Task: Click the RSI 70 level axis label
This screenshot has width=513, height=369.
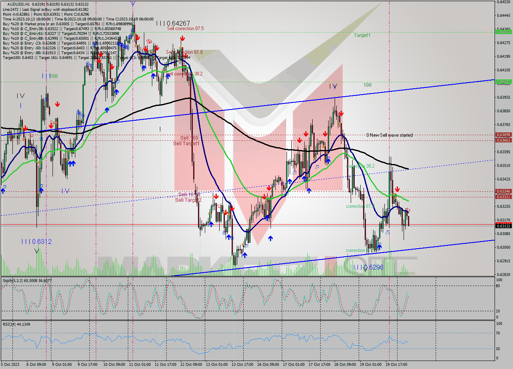Action: point(498,333)
